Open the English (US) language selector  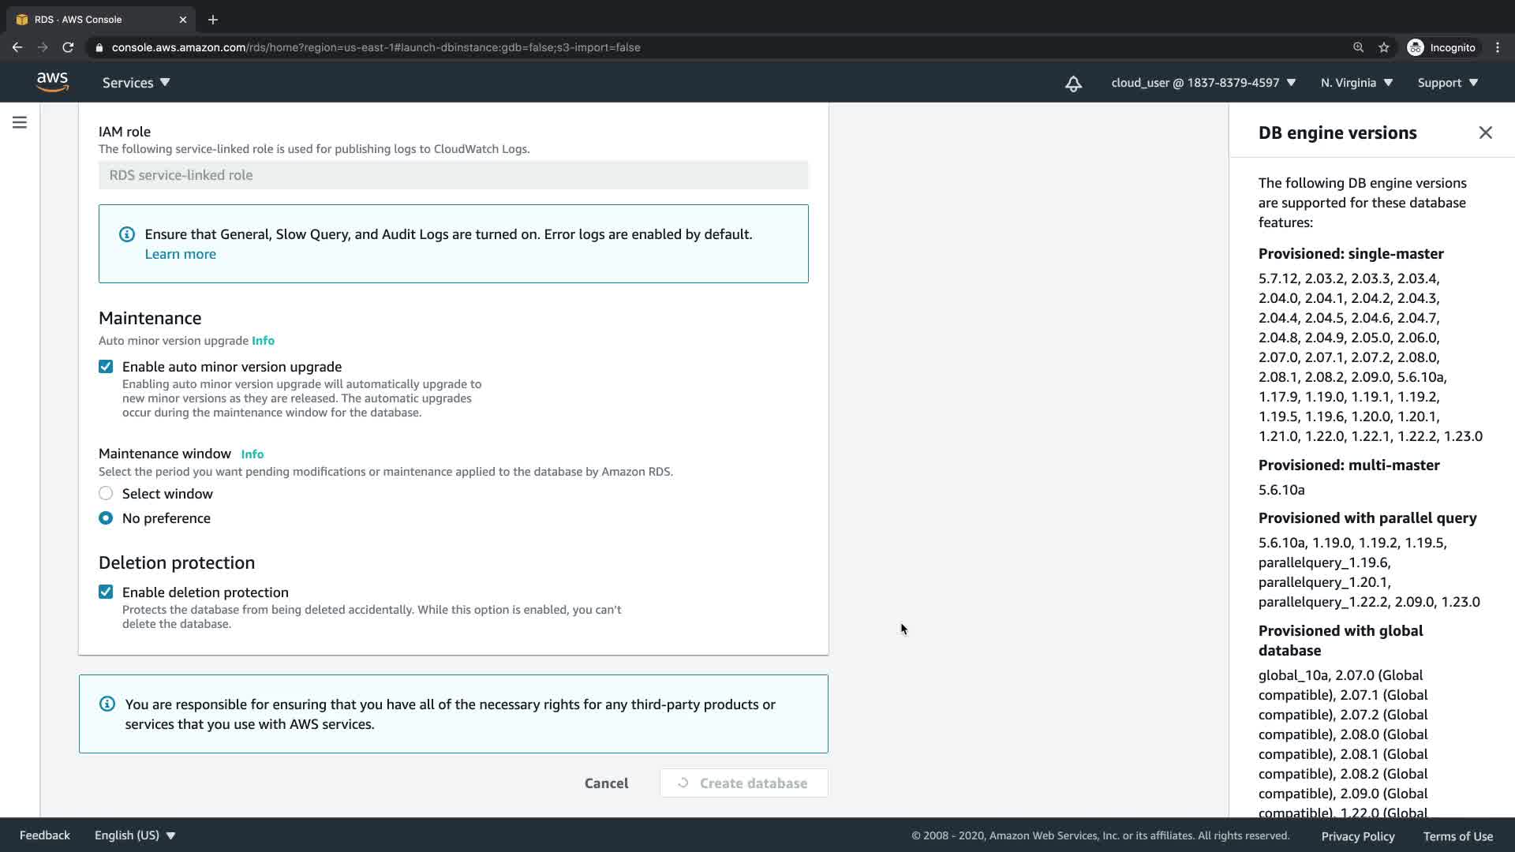[135, 835]
